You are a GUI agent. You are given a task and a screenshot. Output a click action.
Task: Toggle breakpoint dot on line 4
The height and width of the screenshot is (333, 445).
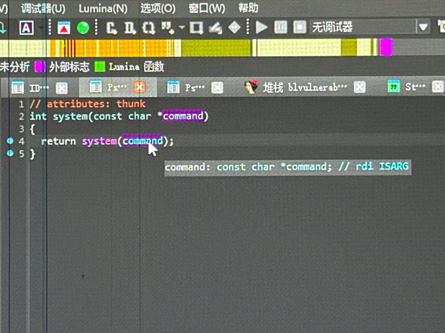pyautogui.click(x=10, y=141)
